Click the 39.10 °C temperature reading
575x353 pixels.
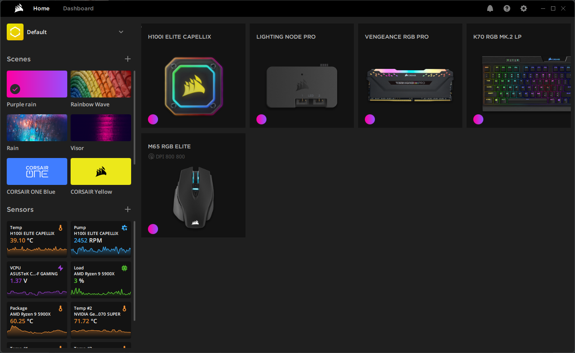point(21,240)
